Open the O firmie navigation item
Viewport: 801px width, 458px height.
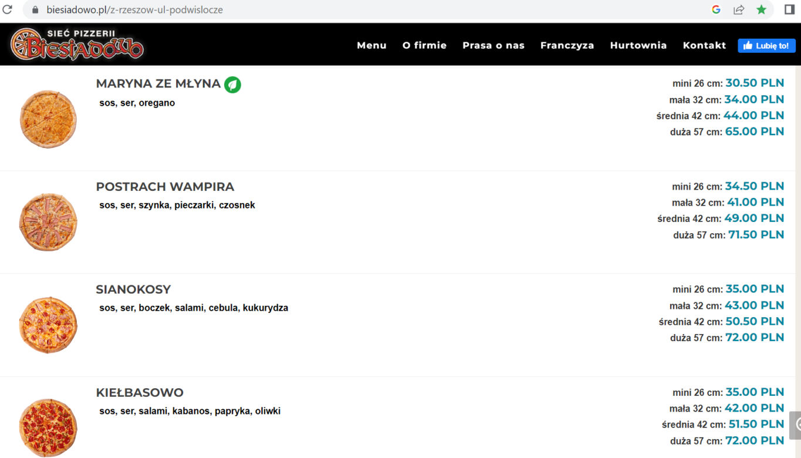pos(424,45)
